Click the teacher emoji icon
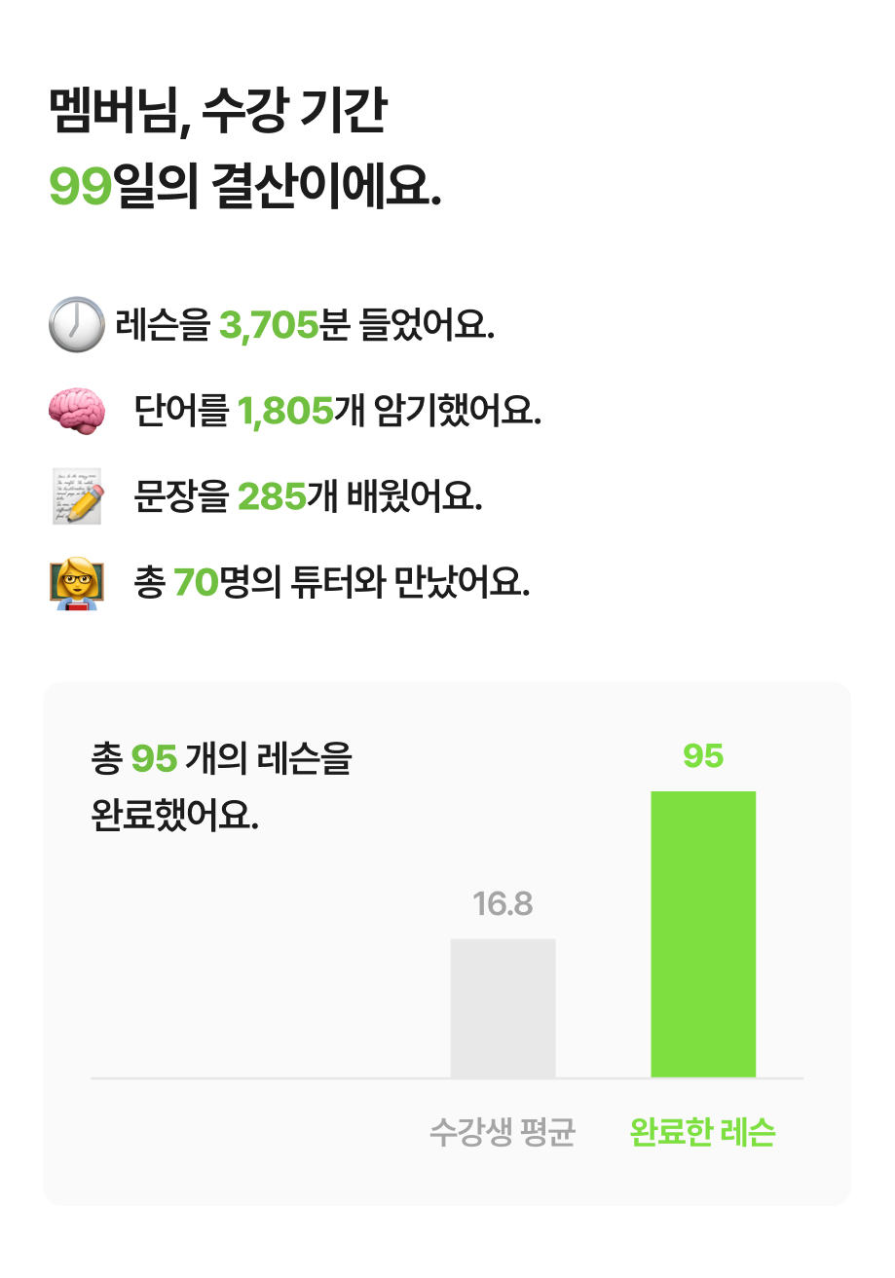Viewport: 895px width, 1278px height. point(76,584)
